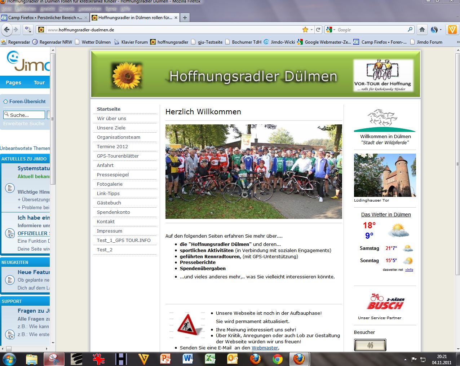This screenshot has width=460, height=366.
Task: Select the Hoffnungsradler in Dülmen tab
Action: [134, 17]
